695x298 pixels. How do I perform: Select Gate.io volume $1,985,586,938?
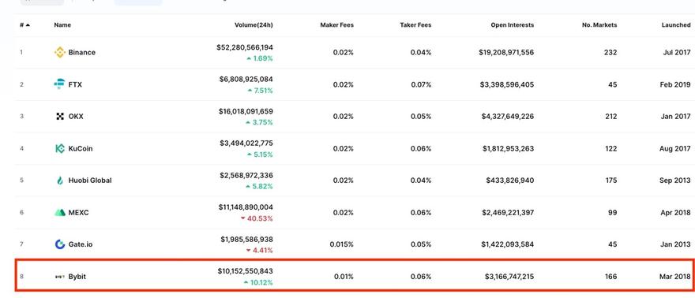[247, 239]
